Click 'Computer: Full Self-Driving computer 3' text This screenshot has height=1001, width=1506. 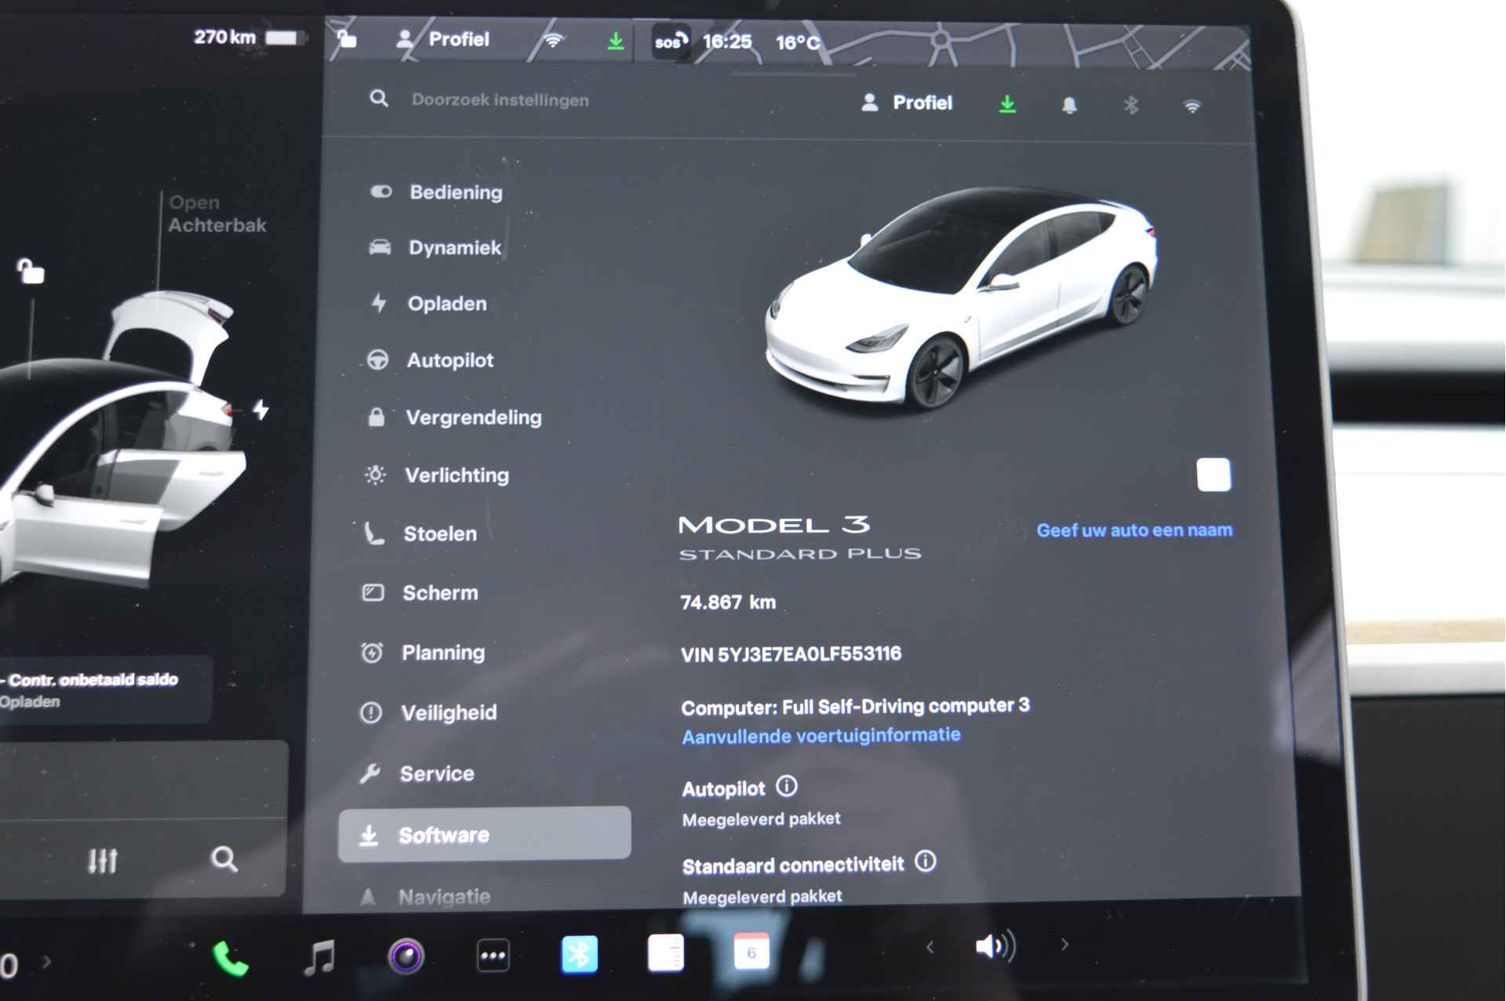[855, 707]
